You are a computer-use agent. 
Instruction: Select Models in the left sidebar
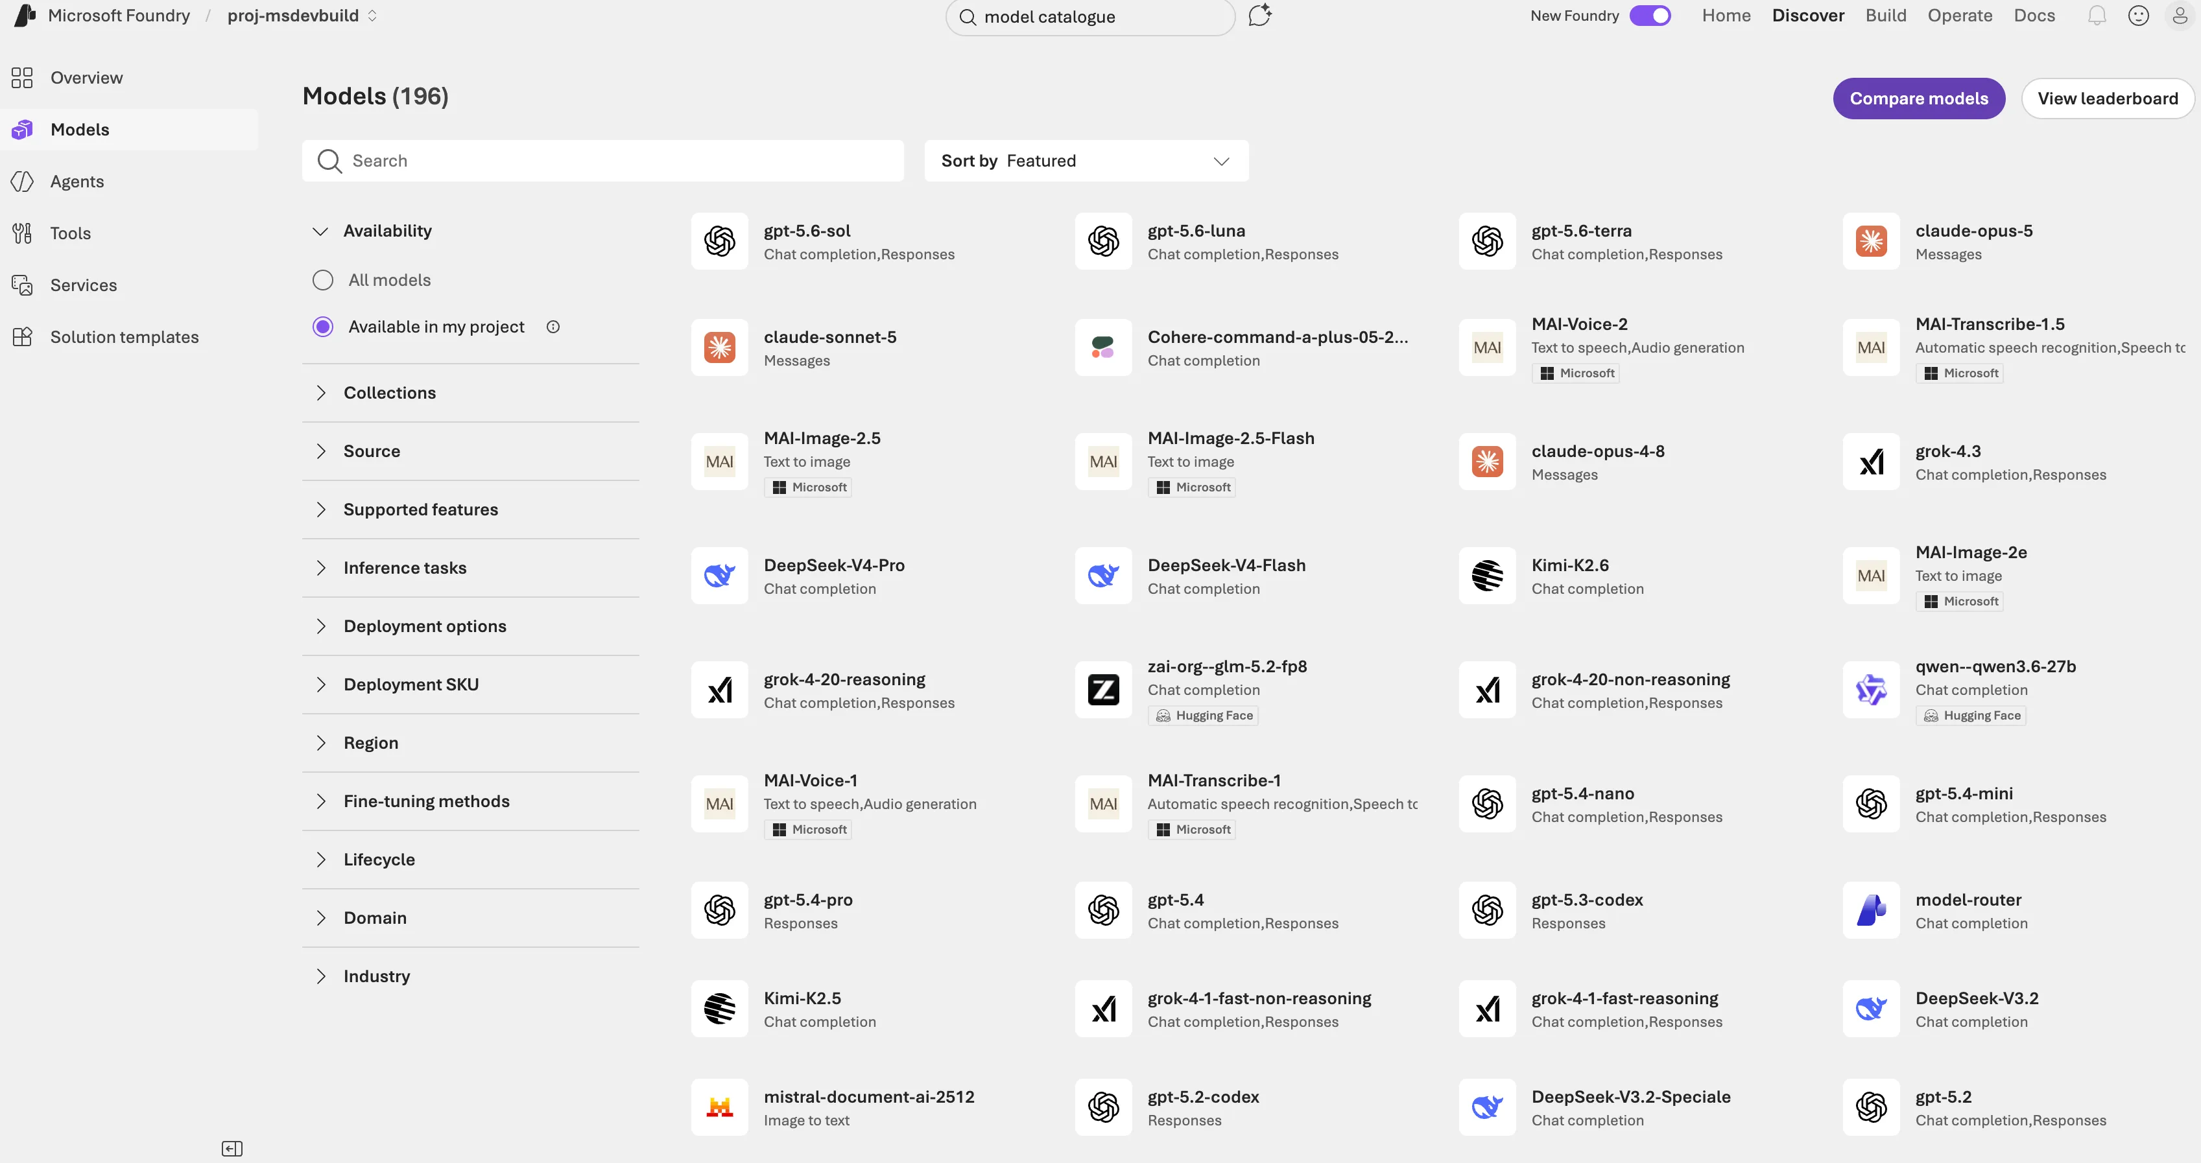(x=129, y=130)
